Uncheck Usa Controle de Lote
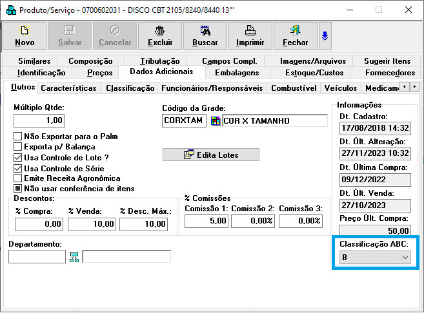The width and height of the screenshot is (424, 331). (x=18, y=157)
